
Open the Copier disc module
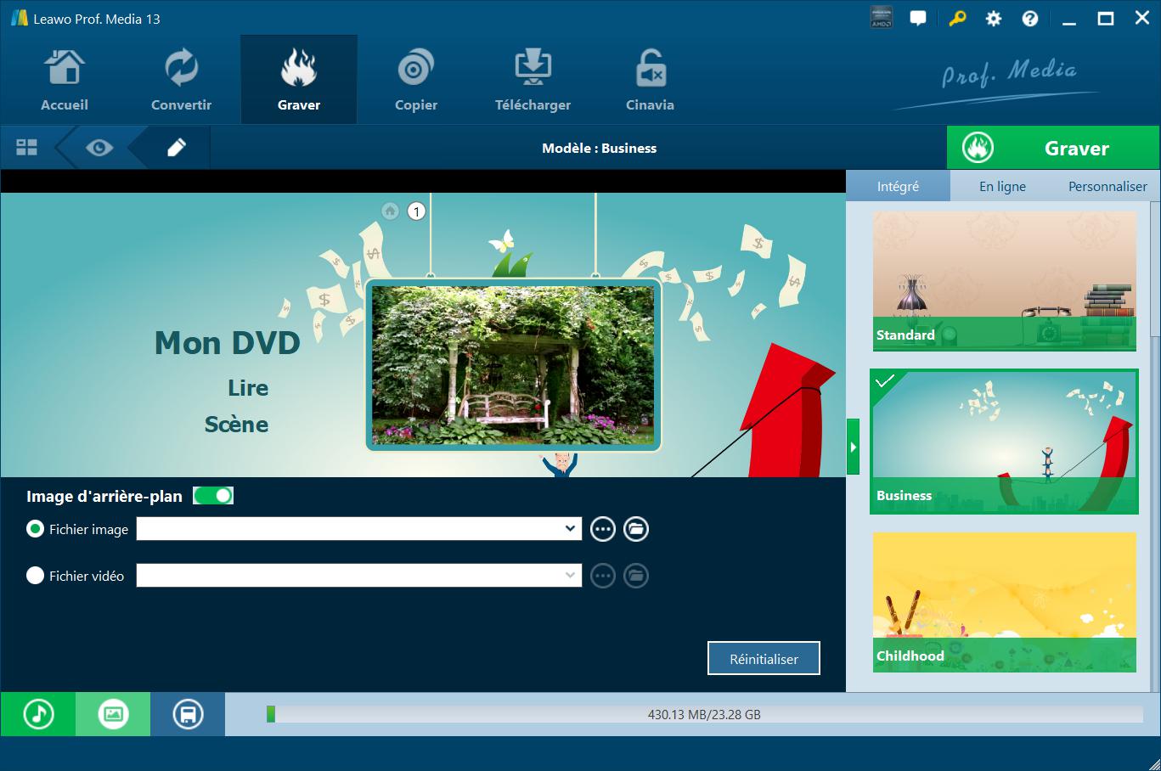coord(416,80)
